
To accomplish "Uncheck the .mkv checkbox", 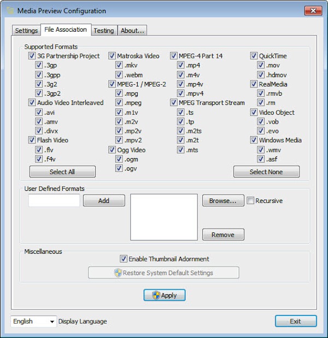I will 119,65.
